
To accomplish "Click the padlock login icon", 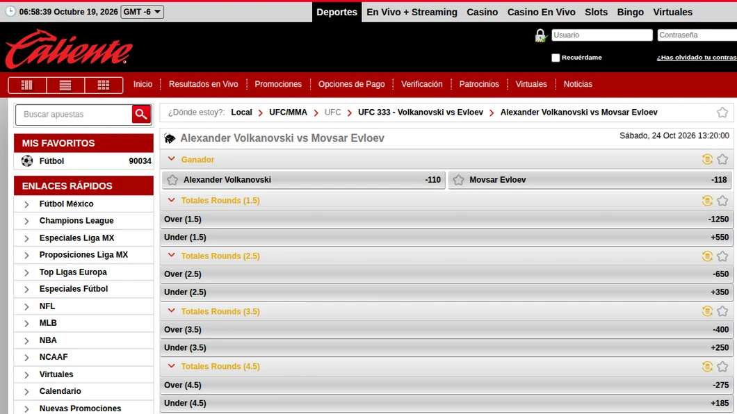I will point(540,35).
